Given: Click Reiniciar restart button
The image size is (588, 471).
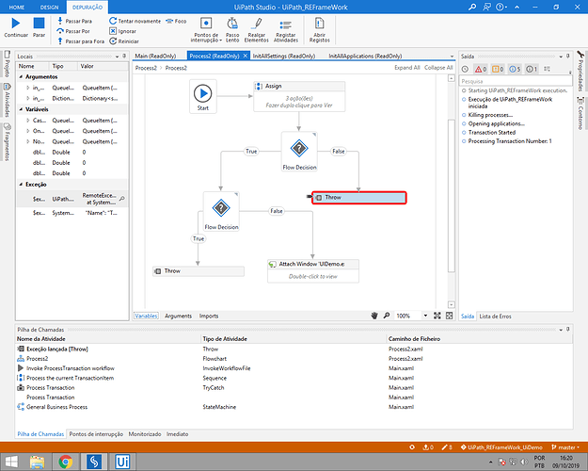Looking at the screenshot, I should click(124, 41).
